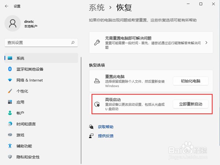Click the 重置此电脑 title text

pyautogui.click(x=115, y=77)
